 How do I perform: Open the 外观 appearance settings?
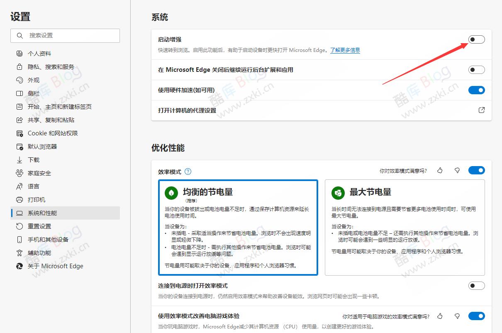coord(33,80)
